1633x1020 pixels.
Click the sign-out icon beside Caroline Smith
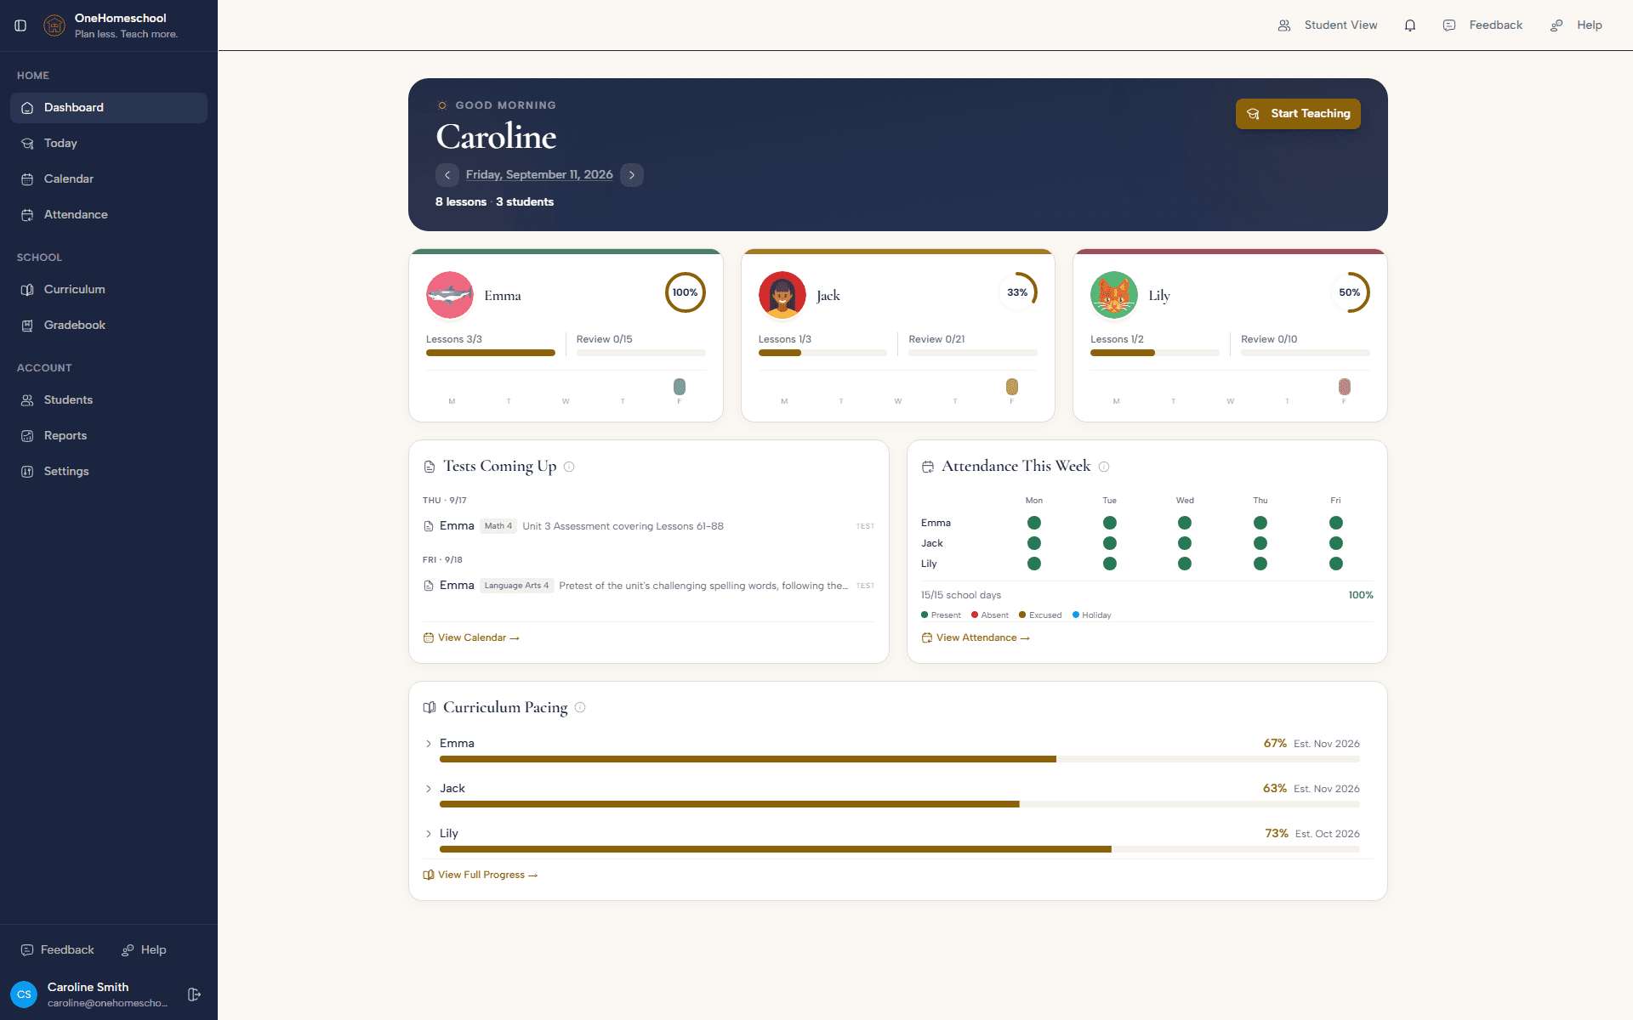pos(194,994)
